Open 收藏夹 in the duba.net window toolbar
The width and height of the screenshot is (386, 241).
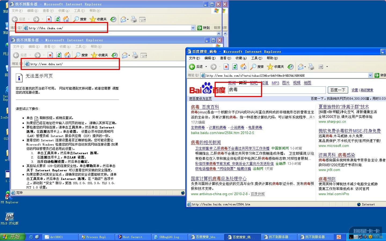[x=100, y=55]
